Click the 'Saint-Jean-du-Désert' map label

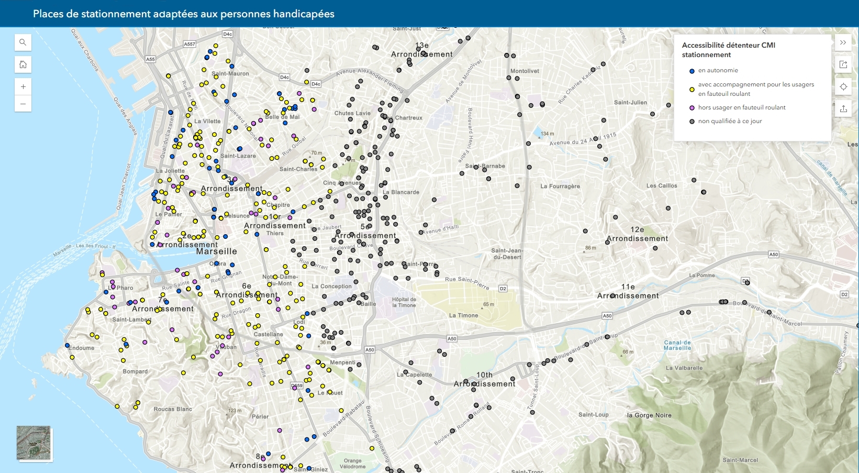[x=507, y=254]
